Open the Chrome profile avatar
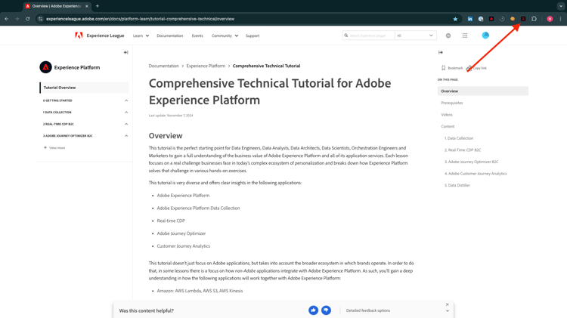Viewport: 567px width, 318px height. click(550, 19)
